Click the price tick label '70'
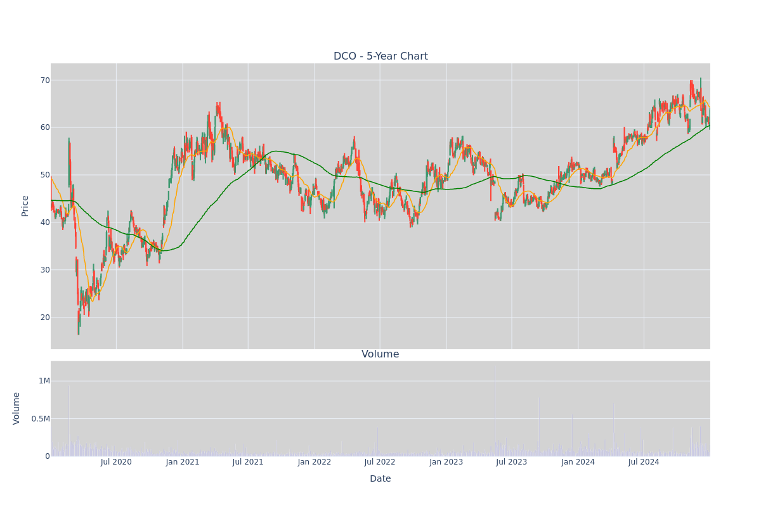The height and width of the screenshot is (507, 761). click(45, 80)
